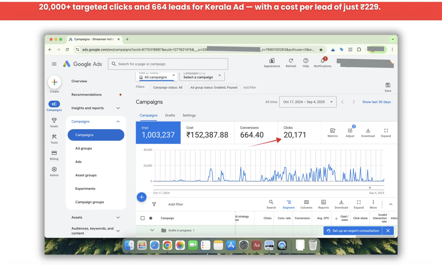
Task: Click the campaign status dot header
Action: [151, 218]
